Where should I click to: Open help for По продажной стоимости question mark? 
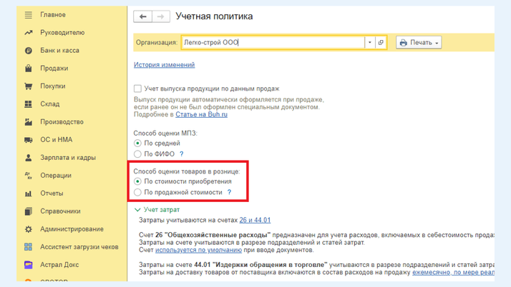click(229, 192)
